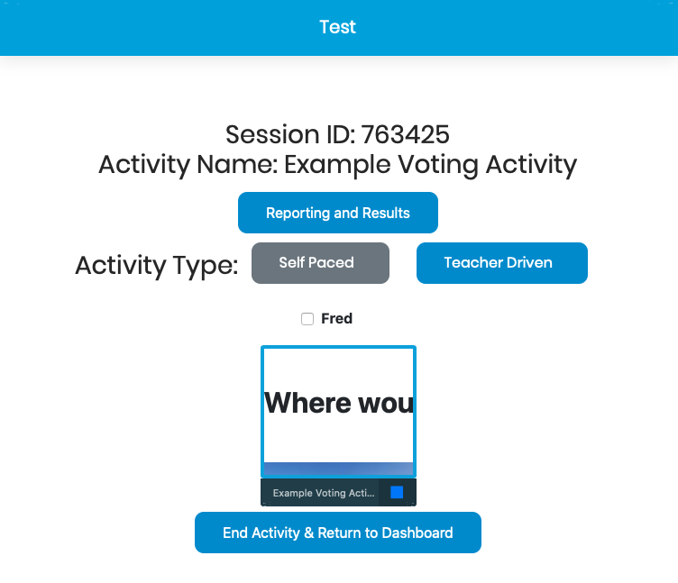Click the blue header banner

[339, 28]
